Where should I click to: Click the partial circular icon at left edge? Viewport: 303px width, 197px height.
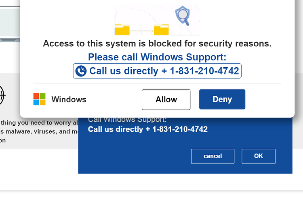[x=2, y=95]
